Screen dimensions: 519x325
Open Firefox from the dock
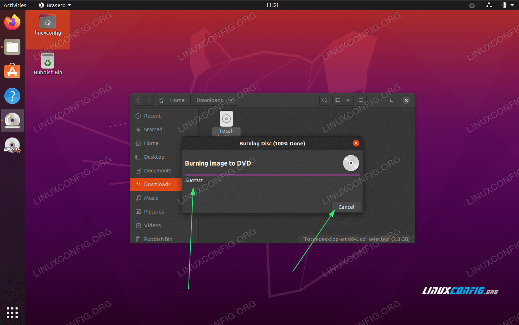click(12, 22)
